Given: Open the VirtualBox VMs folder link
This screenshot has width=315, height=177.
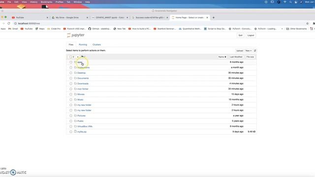Looking at the screenshot, I should coord(85,126).
